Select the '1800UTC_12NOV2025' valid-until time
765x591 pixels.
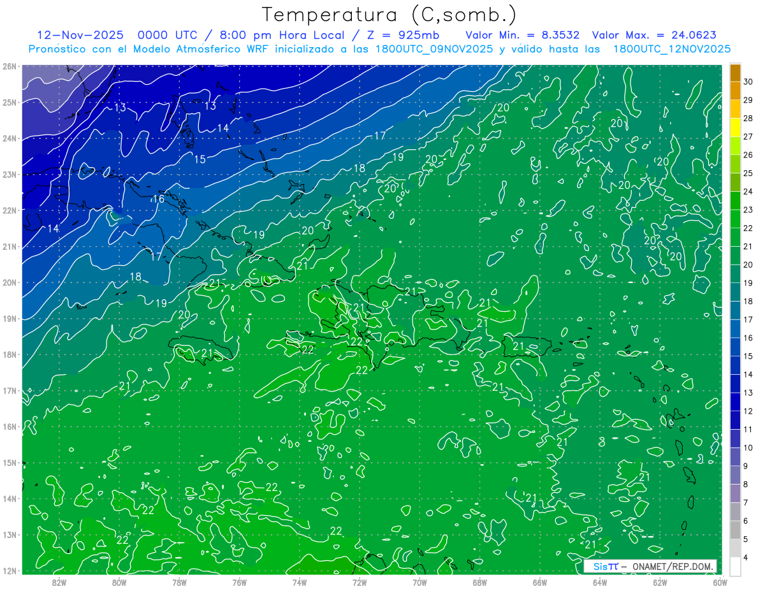tap(671, 49)
